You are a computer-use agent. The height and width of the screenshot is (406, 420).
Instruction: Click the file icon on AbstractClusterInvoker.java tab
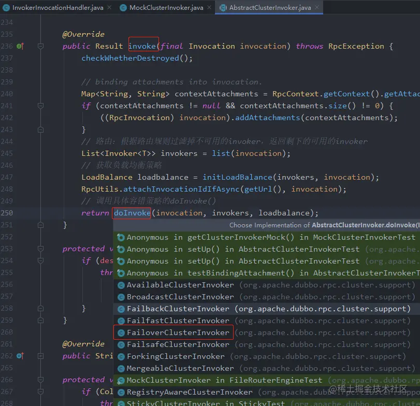[223, 8]
